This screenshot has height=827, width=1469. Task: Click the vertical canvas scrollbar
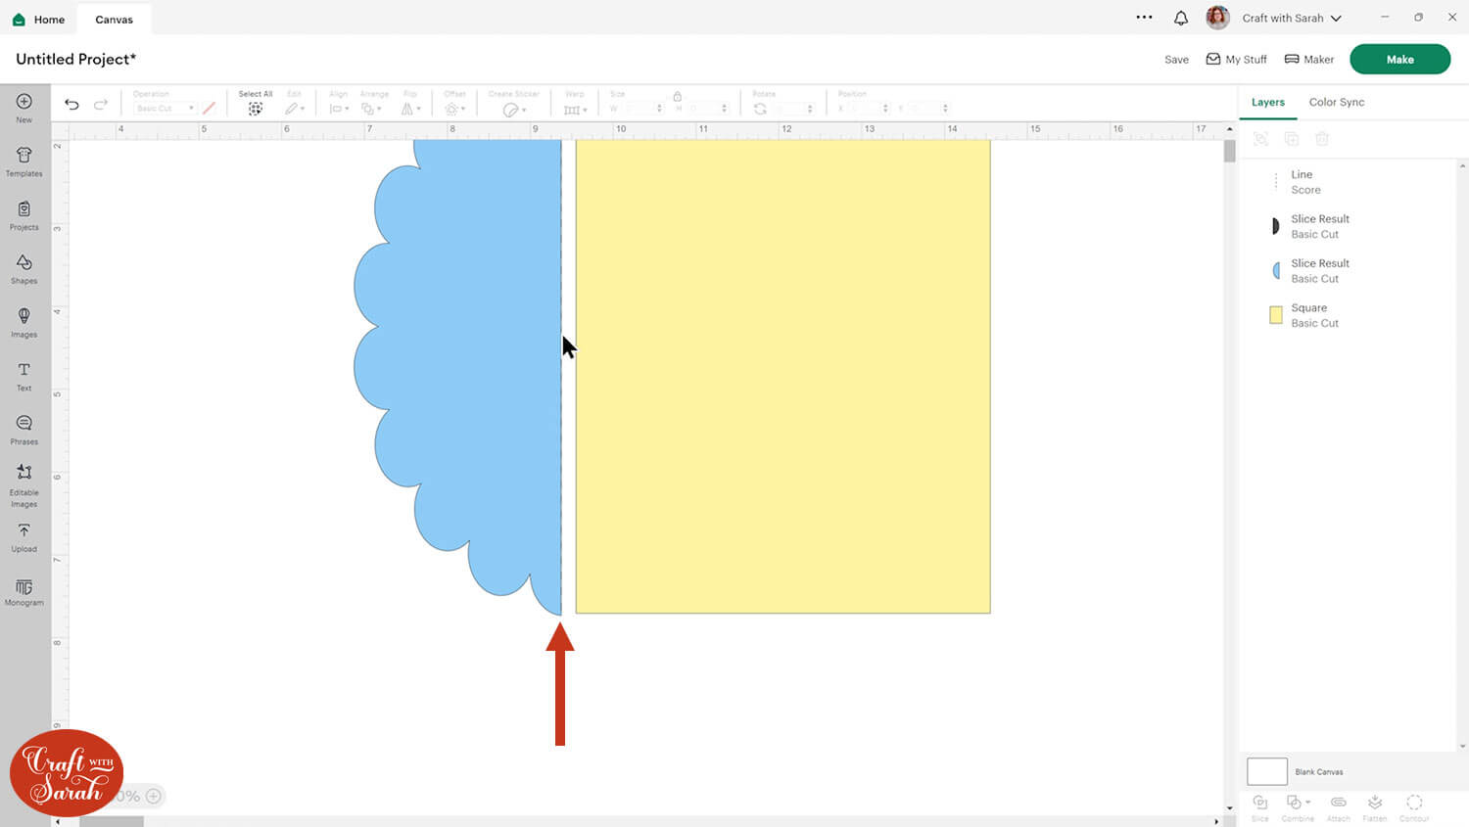point(1229,151)
